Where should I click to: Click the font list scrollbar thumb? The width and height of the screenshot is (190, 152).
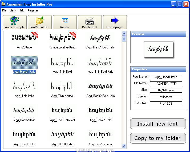[124, 39]
